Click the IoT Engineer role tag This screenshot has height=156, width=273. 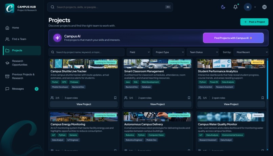(73, 140)
